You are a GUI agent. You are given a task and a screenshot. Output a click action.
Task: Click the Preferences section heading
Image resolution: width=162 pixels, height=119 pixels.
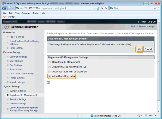(x=9, y=33)
